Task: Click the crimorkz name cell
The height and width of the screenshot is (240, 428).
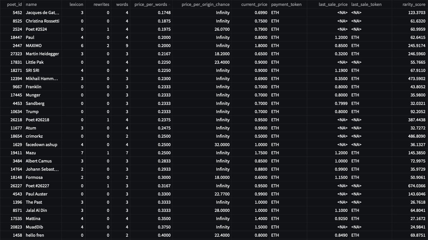Action: [43, 136]
